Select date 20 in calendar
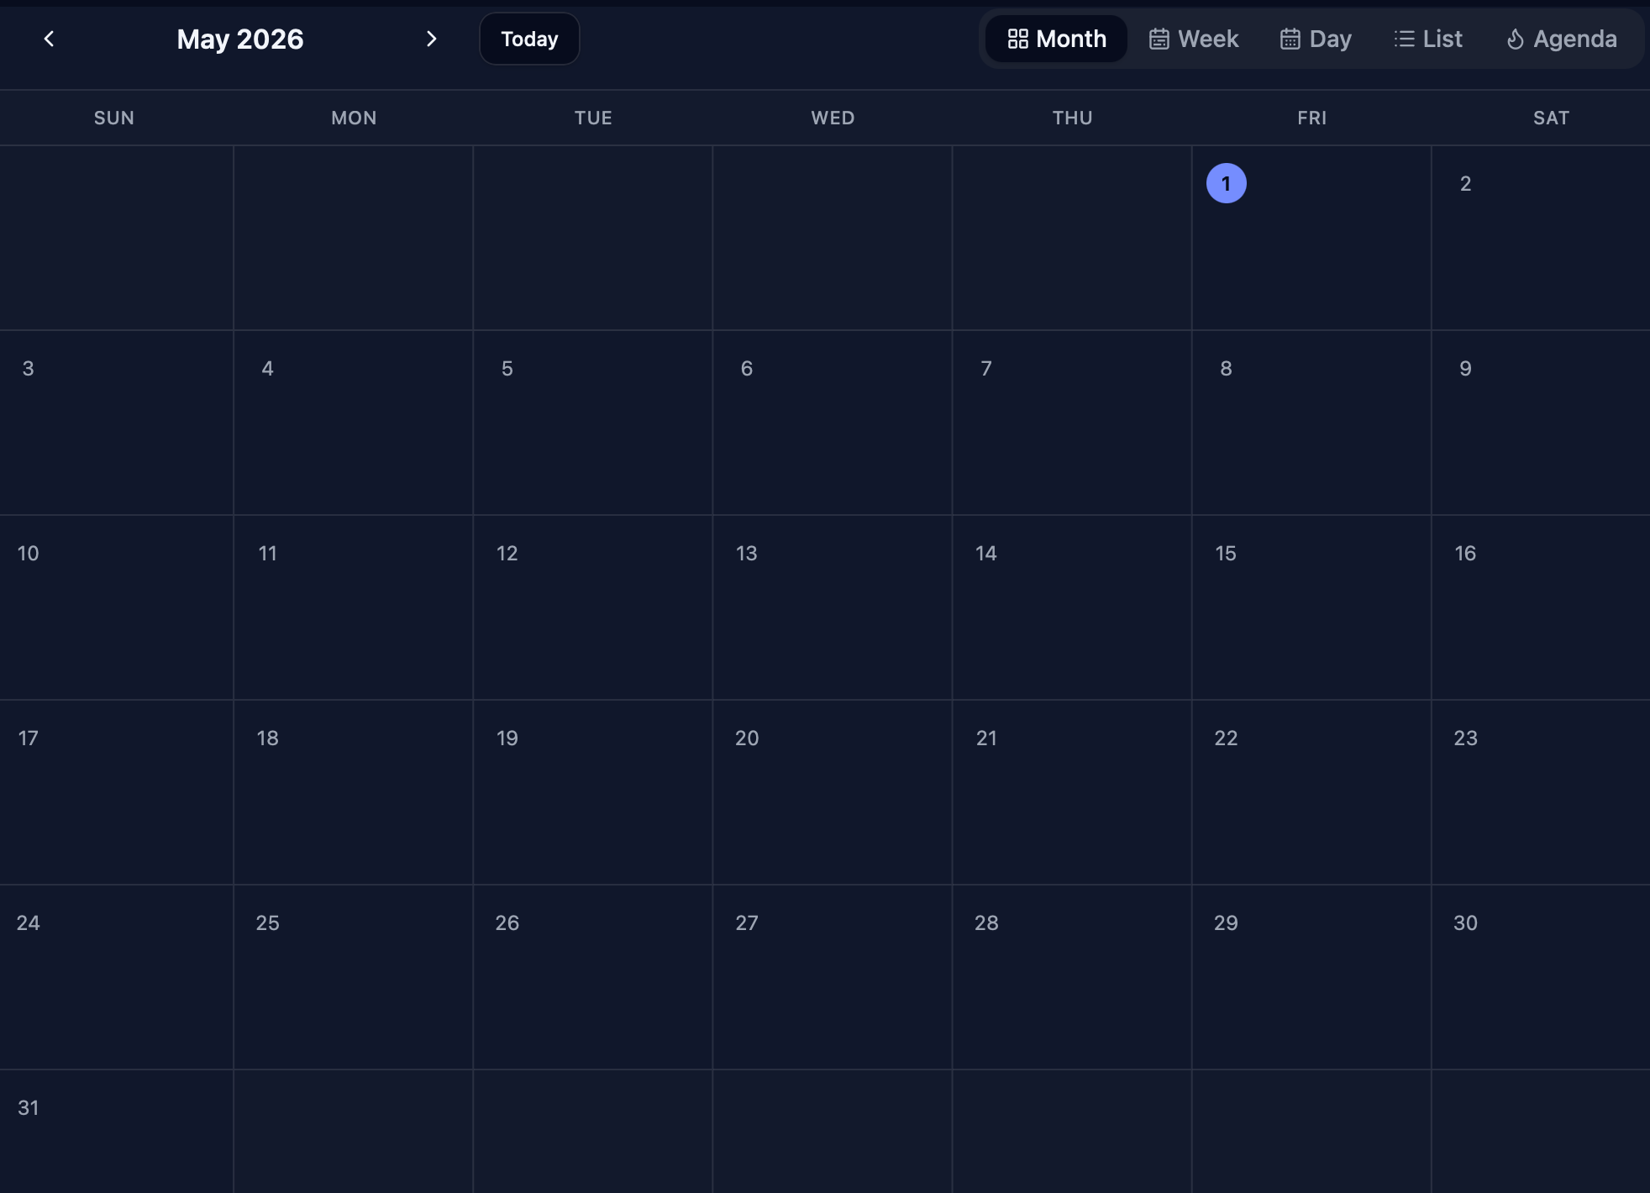 pos(746,738)
